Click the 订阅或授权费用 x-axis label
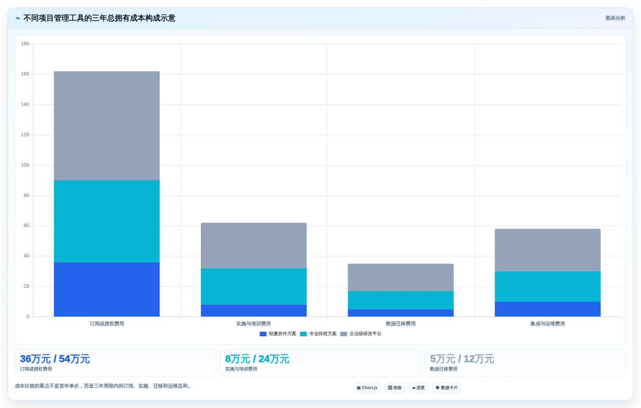 pos(107,324)
